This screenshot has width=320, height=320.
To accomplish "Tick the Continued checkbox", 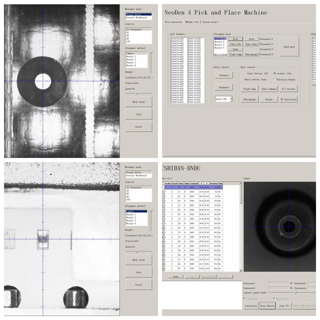I will pos(244,298).
